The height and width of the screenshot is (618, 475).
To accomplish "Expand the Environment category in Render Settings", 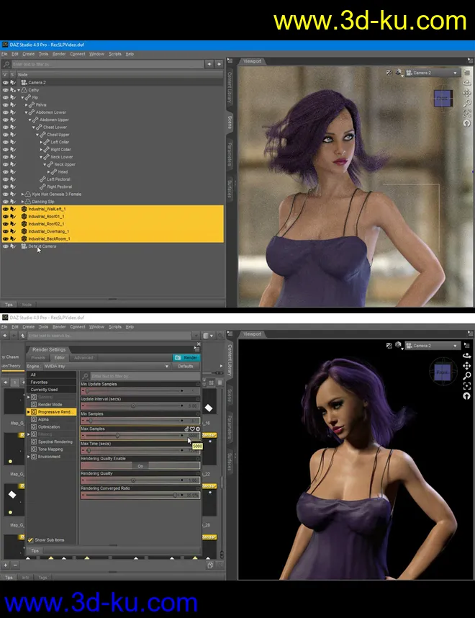I will 29,457.
